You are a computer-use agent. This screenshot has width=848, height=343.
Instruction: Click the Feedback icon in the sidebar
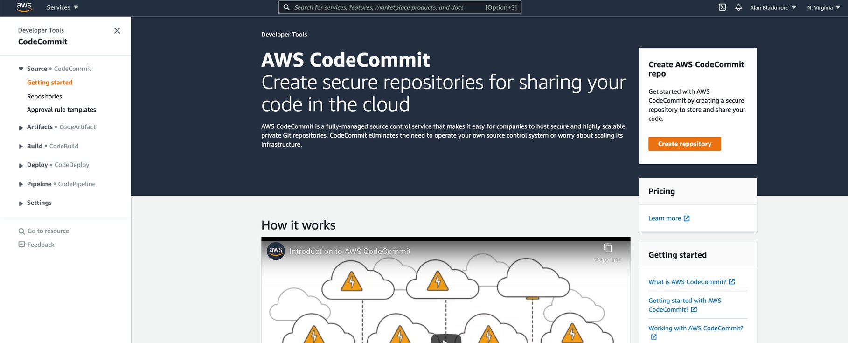point(21,244)
